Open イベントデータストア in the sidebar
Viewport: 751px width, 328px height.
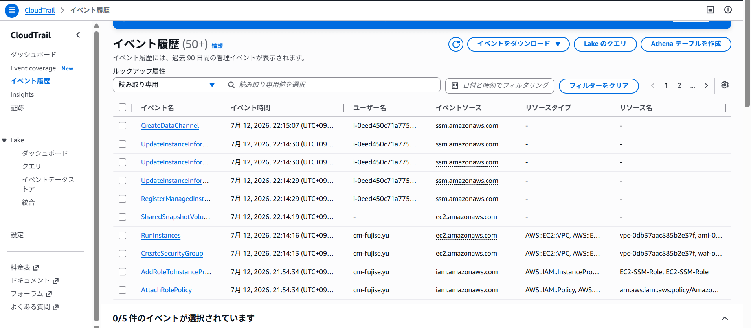click(x=48, y=184)
